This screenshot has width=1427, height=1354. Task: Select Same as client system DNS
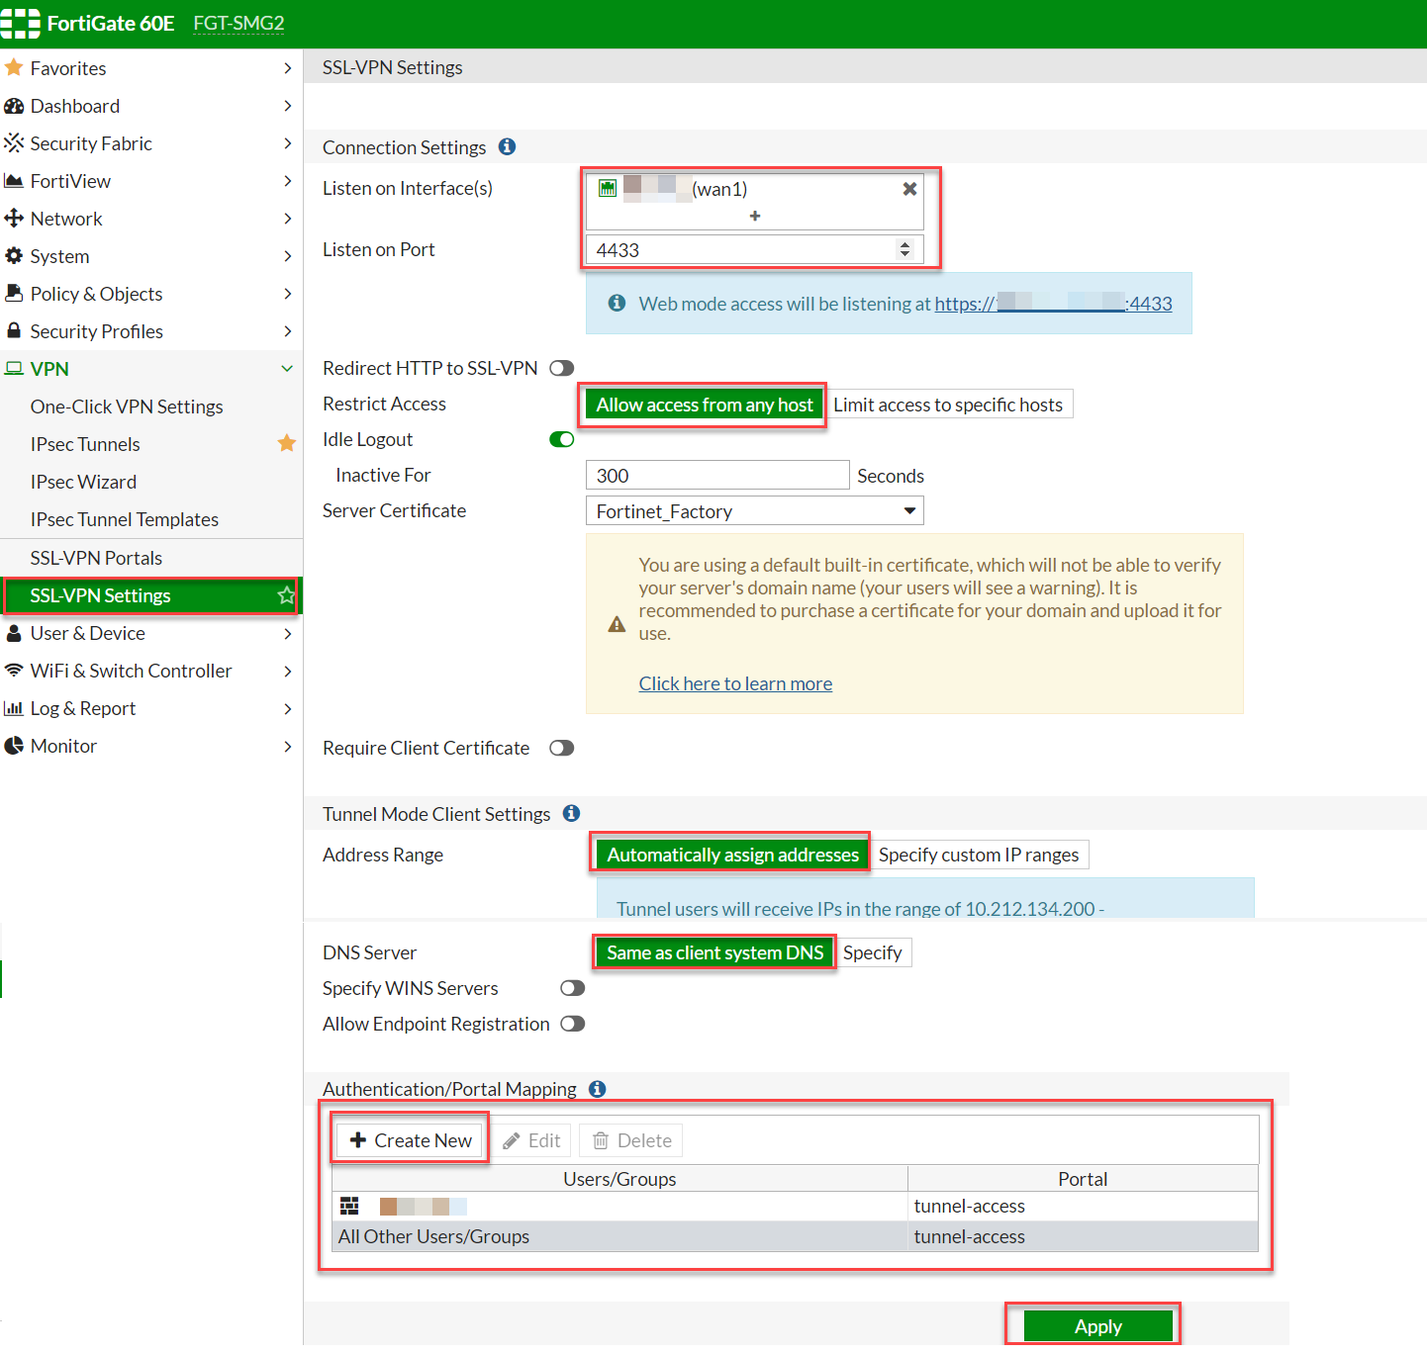[714, 952]
